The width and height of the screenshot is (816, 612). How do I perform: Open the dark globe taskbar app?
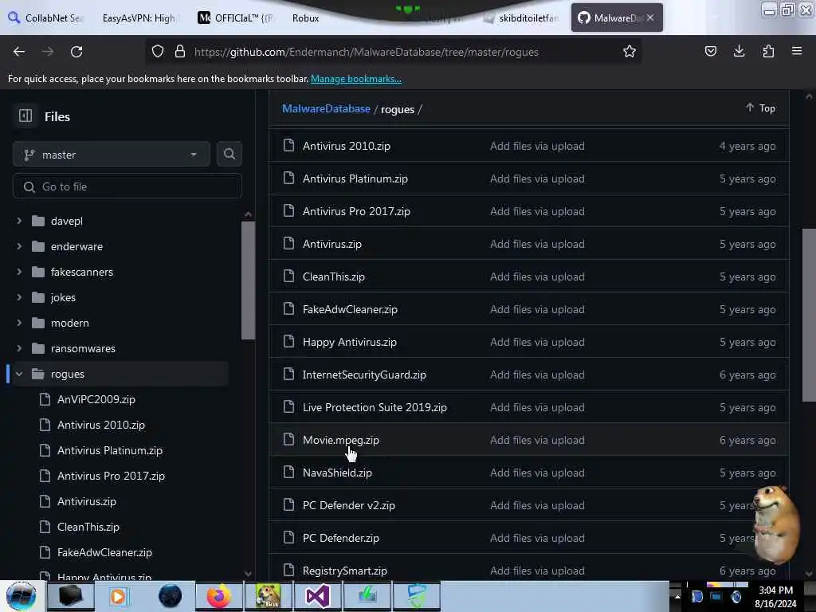coord(170,596)
